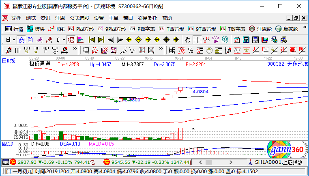Click the horizontal scrollbar right arrow

click(x=231, y=162)
